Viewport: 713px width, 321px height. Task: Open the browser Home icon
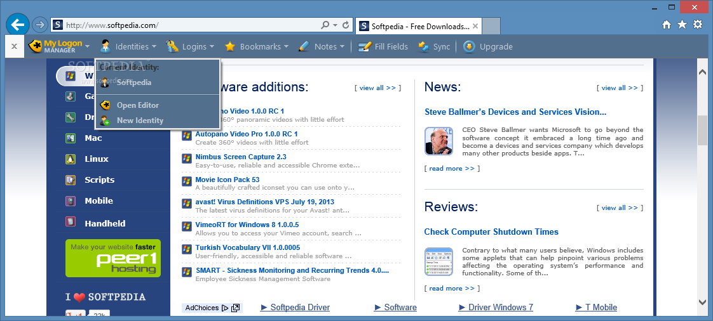666,25
